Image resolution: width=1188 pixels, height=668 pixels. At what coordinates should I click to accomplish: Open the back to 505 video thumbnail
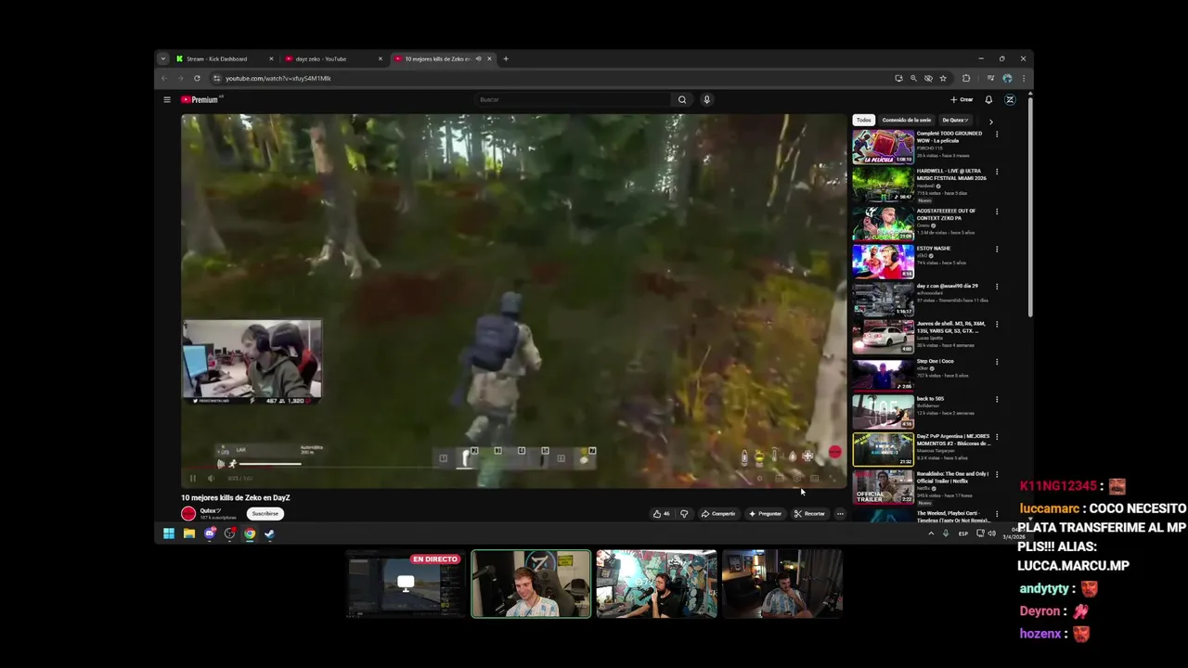(883, 412)
